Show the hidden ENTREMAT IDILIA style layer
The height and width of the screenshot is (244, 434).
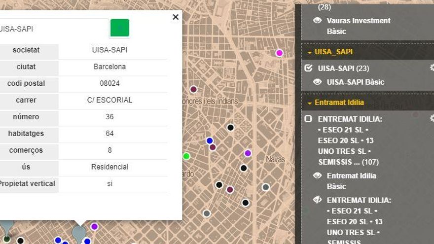pos(318,200)
